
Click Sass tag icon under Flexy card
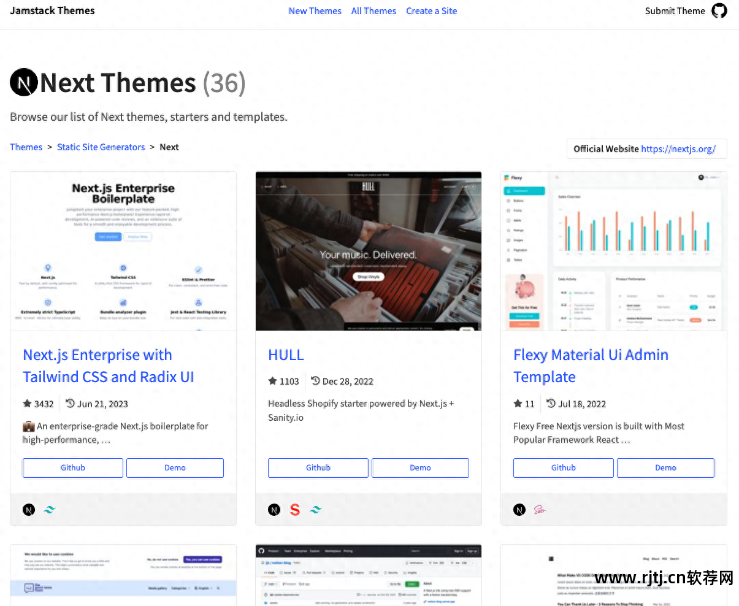(540, 510)
